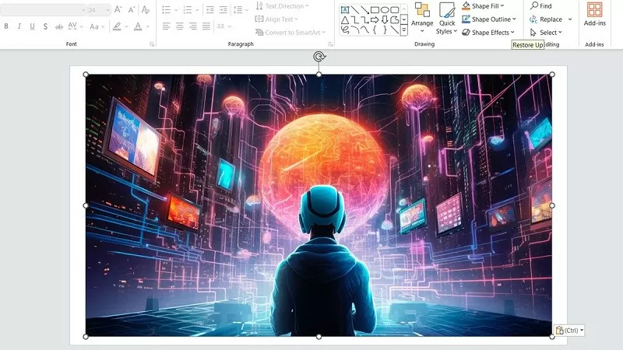The image size is (623, 350).
Task: Click the image rotation handle
Action: (x=319, y=57)
